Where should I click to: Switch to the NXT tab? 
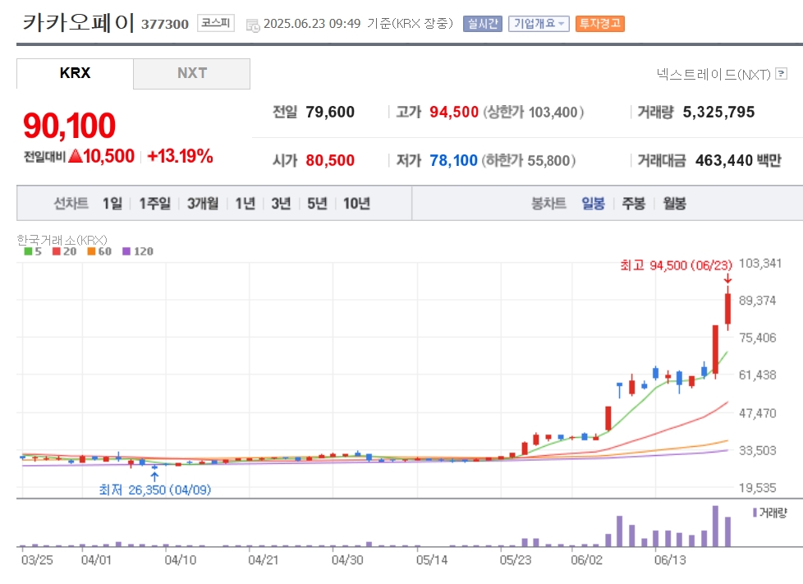tap(192, 73)
